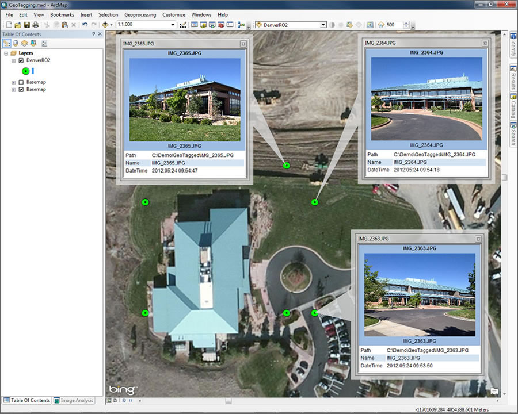Image resolution: width=518 pixels, height=414 pixels.
Task: Open the Table Of Contents window icon
Action: (x=195, y=25)
